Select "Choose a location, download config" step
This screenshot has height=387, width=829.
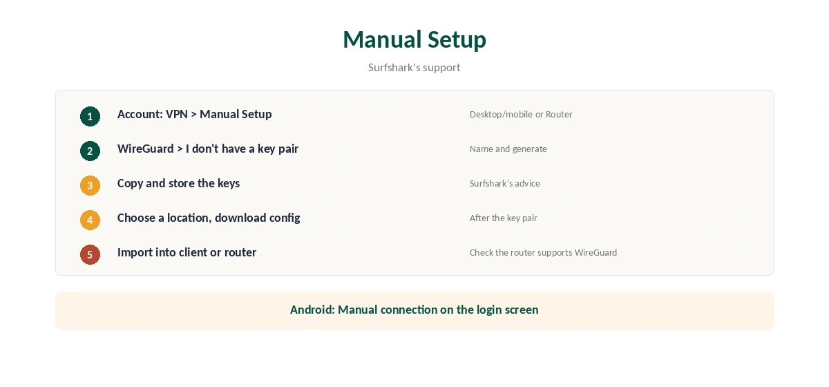(209, 218)
